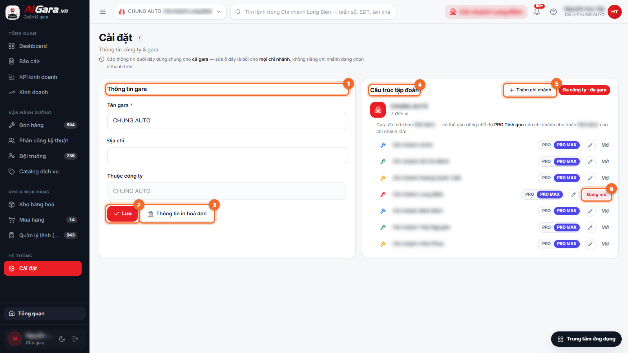Click the AIGara.vn logo
628x353 pixels.
tap(37, 12)
